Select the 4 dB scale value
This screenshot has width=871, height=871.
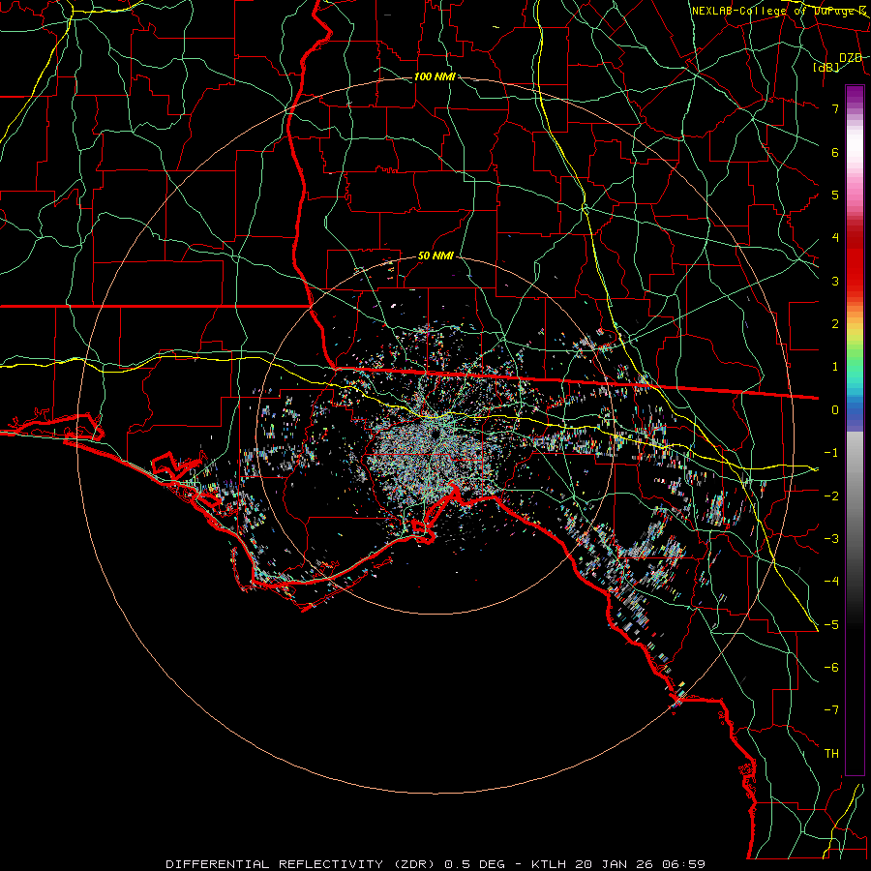click(835, 238)
